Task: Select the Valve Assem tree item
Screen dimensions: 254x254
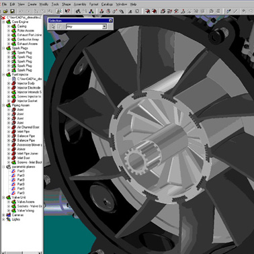Action: [x=26, y=202]
